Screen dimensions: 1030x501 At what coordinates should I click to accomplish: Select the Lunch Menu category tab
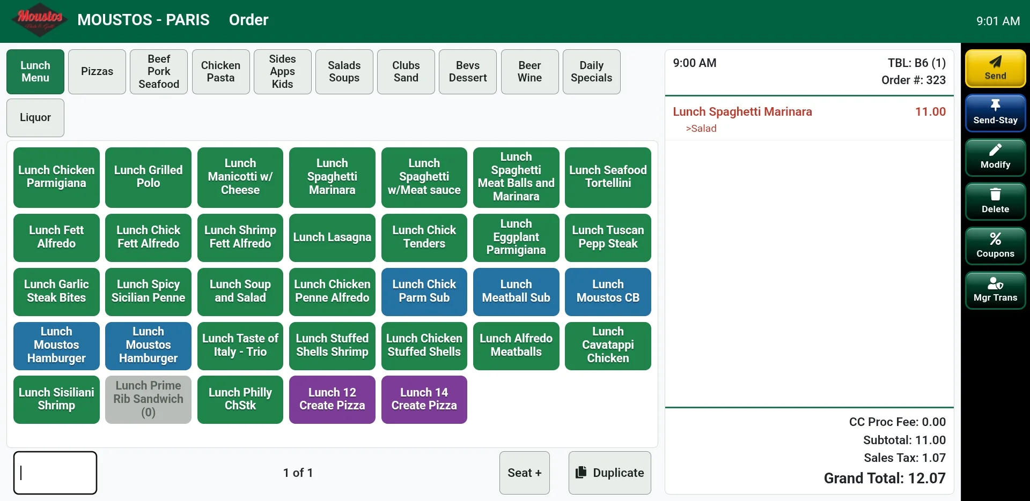[x=35, y=72]
